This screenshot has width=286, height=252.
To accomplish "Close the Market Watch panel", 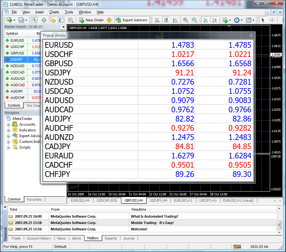I will [64, 27].
